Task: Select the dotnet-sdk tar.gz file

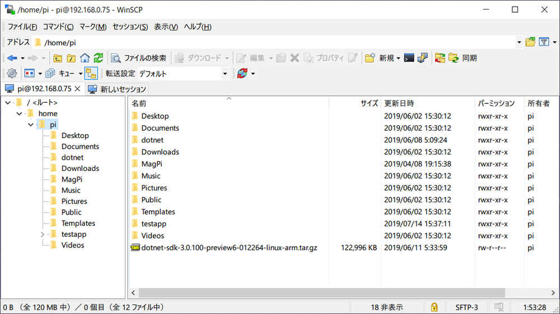Action: pyautogui.click(x=229, y=248)
